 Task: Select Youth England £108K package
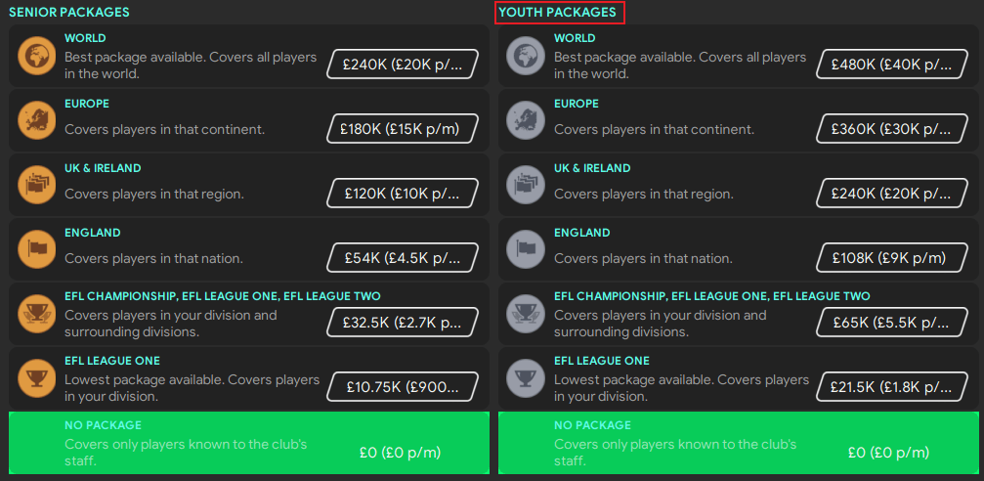892,258
